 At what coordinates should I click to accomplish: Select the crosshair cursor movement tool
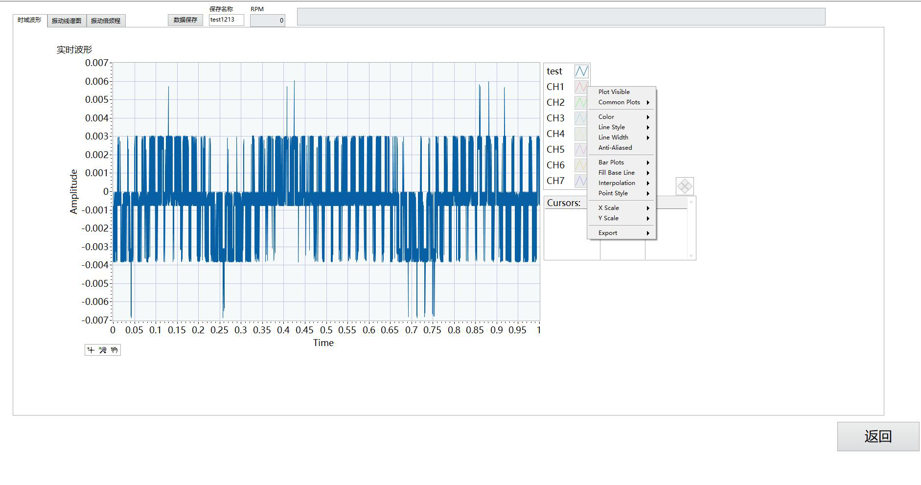pyautogui.click(x=91, y=350)
